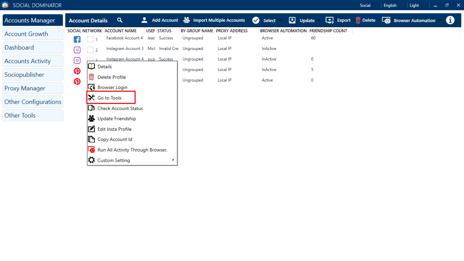Click the Details book icon in context menu

click(91, 66)
